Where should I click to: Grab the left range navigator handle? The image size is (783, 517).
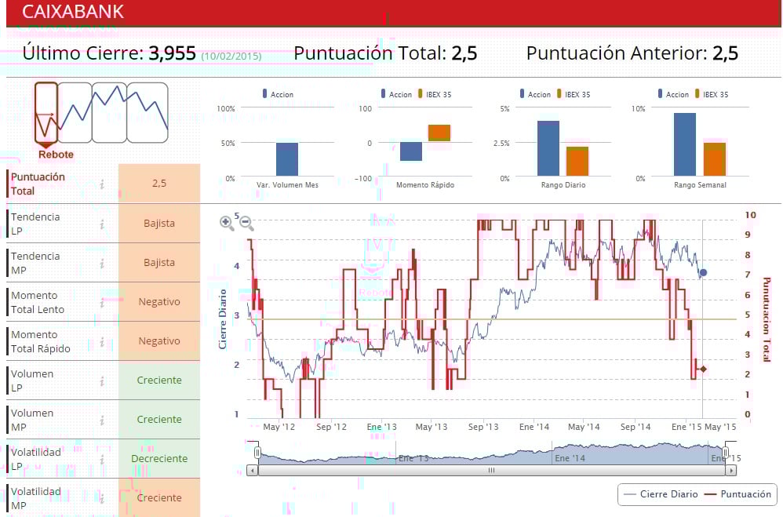pyautogui.click(x=257, y=453)
